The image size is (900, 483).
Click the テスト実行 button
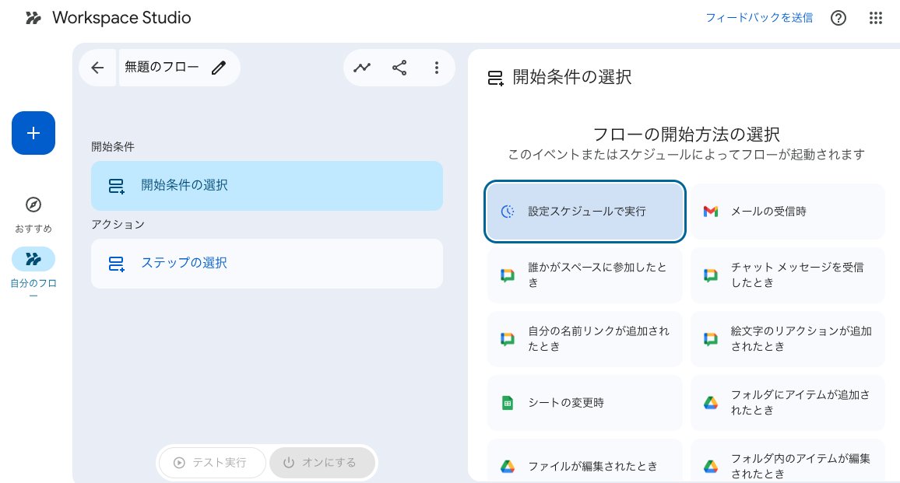pyautogui.click(x=213, y=462)
